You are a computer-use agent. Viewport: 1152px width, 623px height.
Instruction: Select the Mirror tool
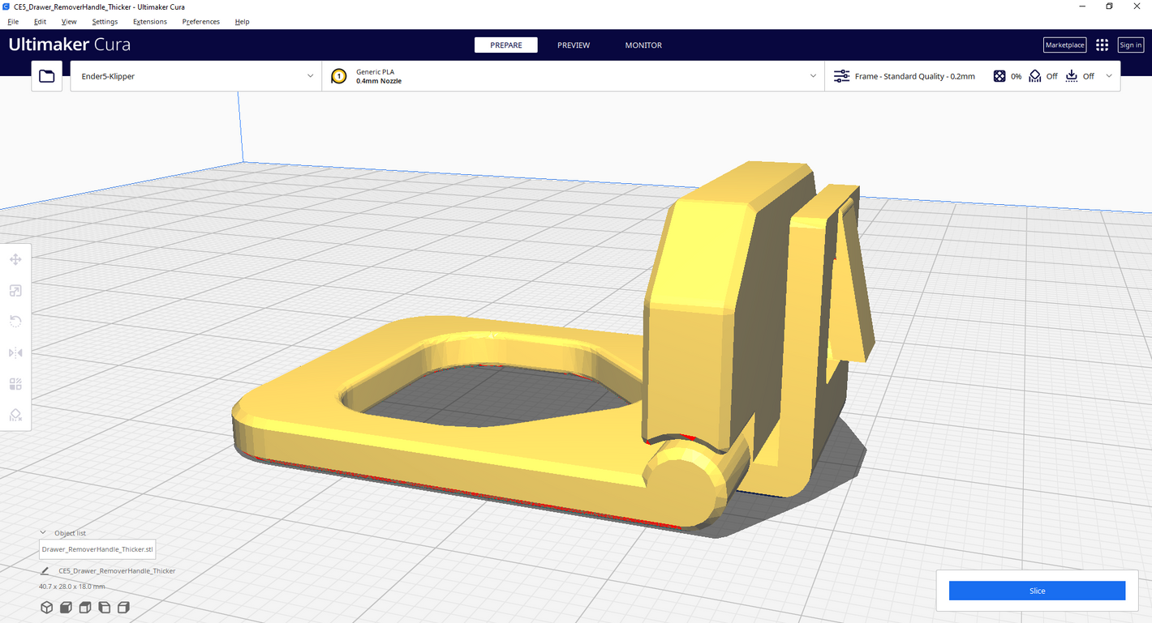tap(15, 352)
